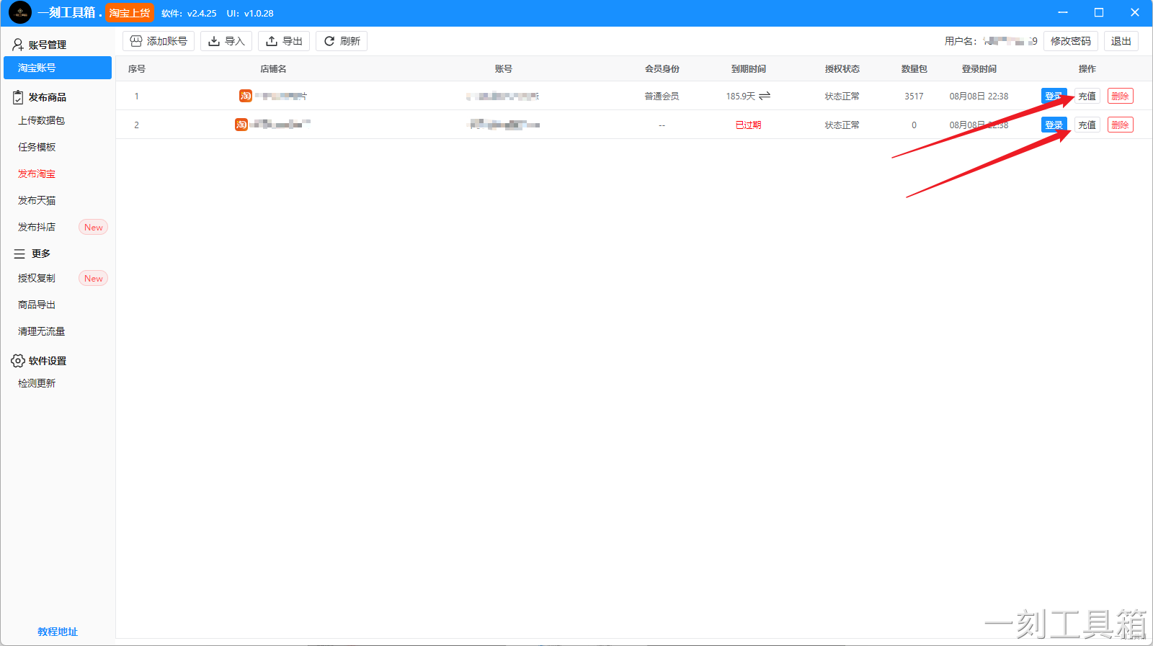Click the New badge beside 发布抖店
Viewport: 1153px width, 646px height.
click(x=94, y=227)
